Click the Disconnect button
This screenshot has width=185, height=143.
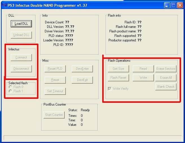pos(21,69)
